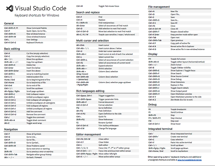The width and height of the screenshot is (215, 166).
Task: Select 'Reveal active file in Explorer' entry
Action: [x=182, y=46]
